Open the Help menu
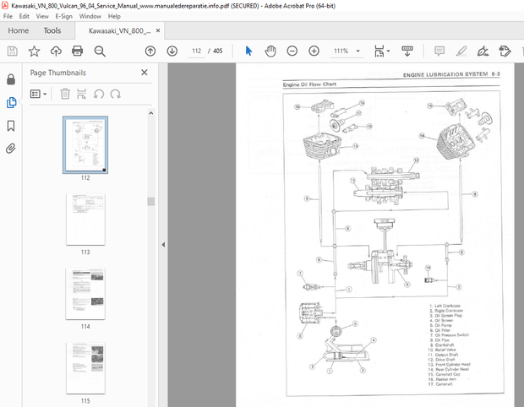 pyautogui.click(x=114, y=16)
